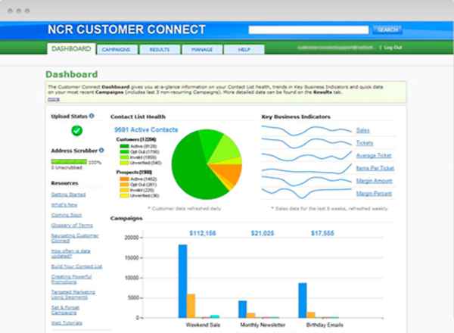Open the Dashboard tab
This screenshot has height=333, width=454.
pyautogui.click(x=71, y=48)
